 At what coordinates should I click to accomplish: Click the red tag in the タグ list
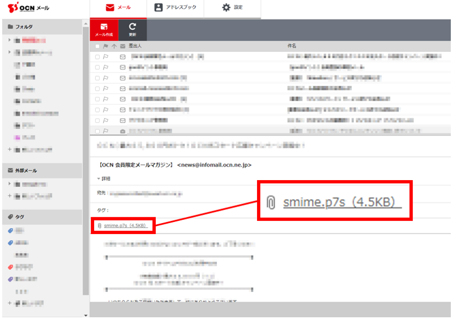[10, 267]
